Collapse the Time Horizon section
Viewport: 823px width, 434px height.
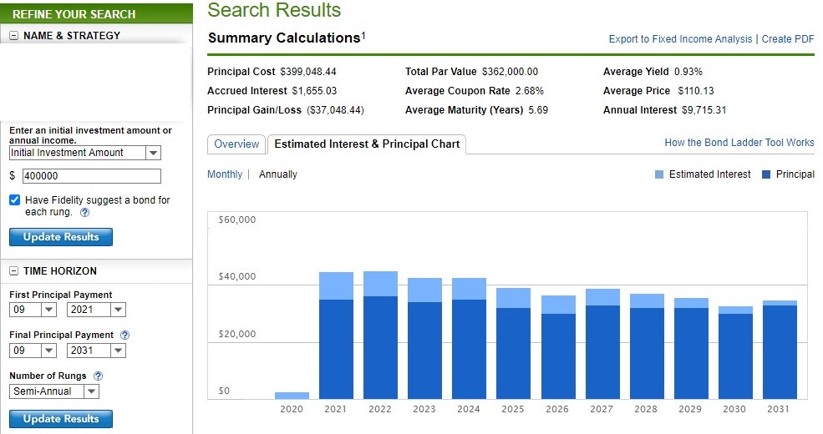click(14, 271)
